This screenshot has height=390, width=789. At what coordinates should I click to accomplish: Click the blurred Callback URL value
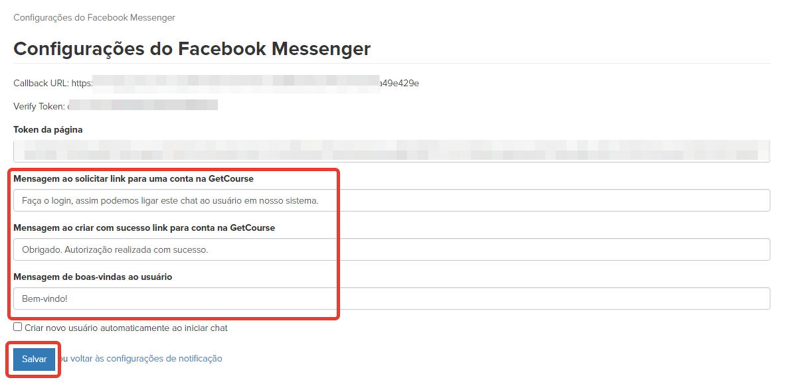[x=236, y=84]
